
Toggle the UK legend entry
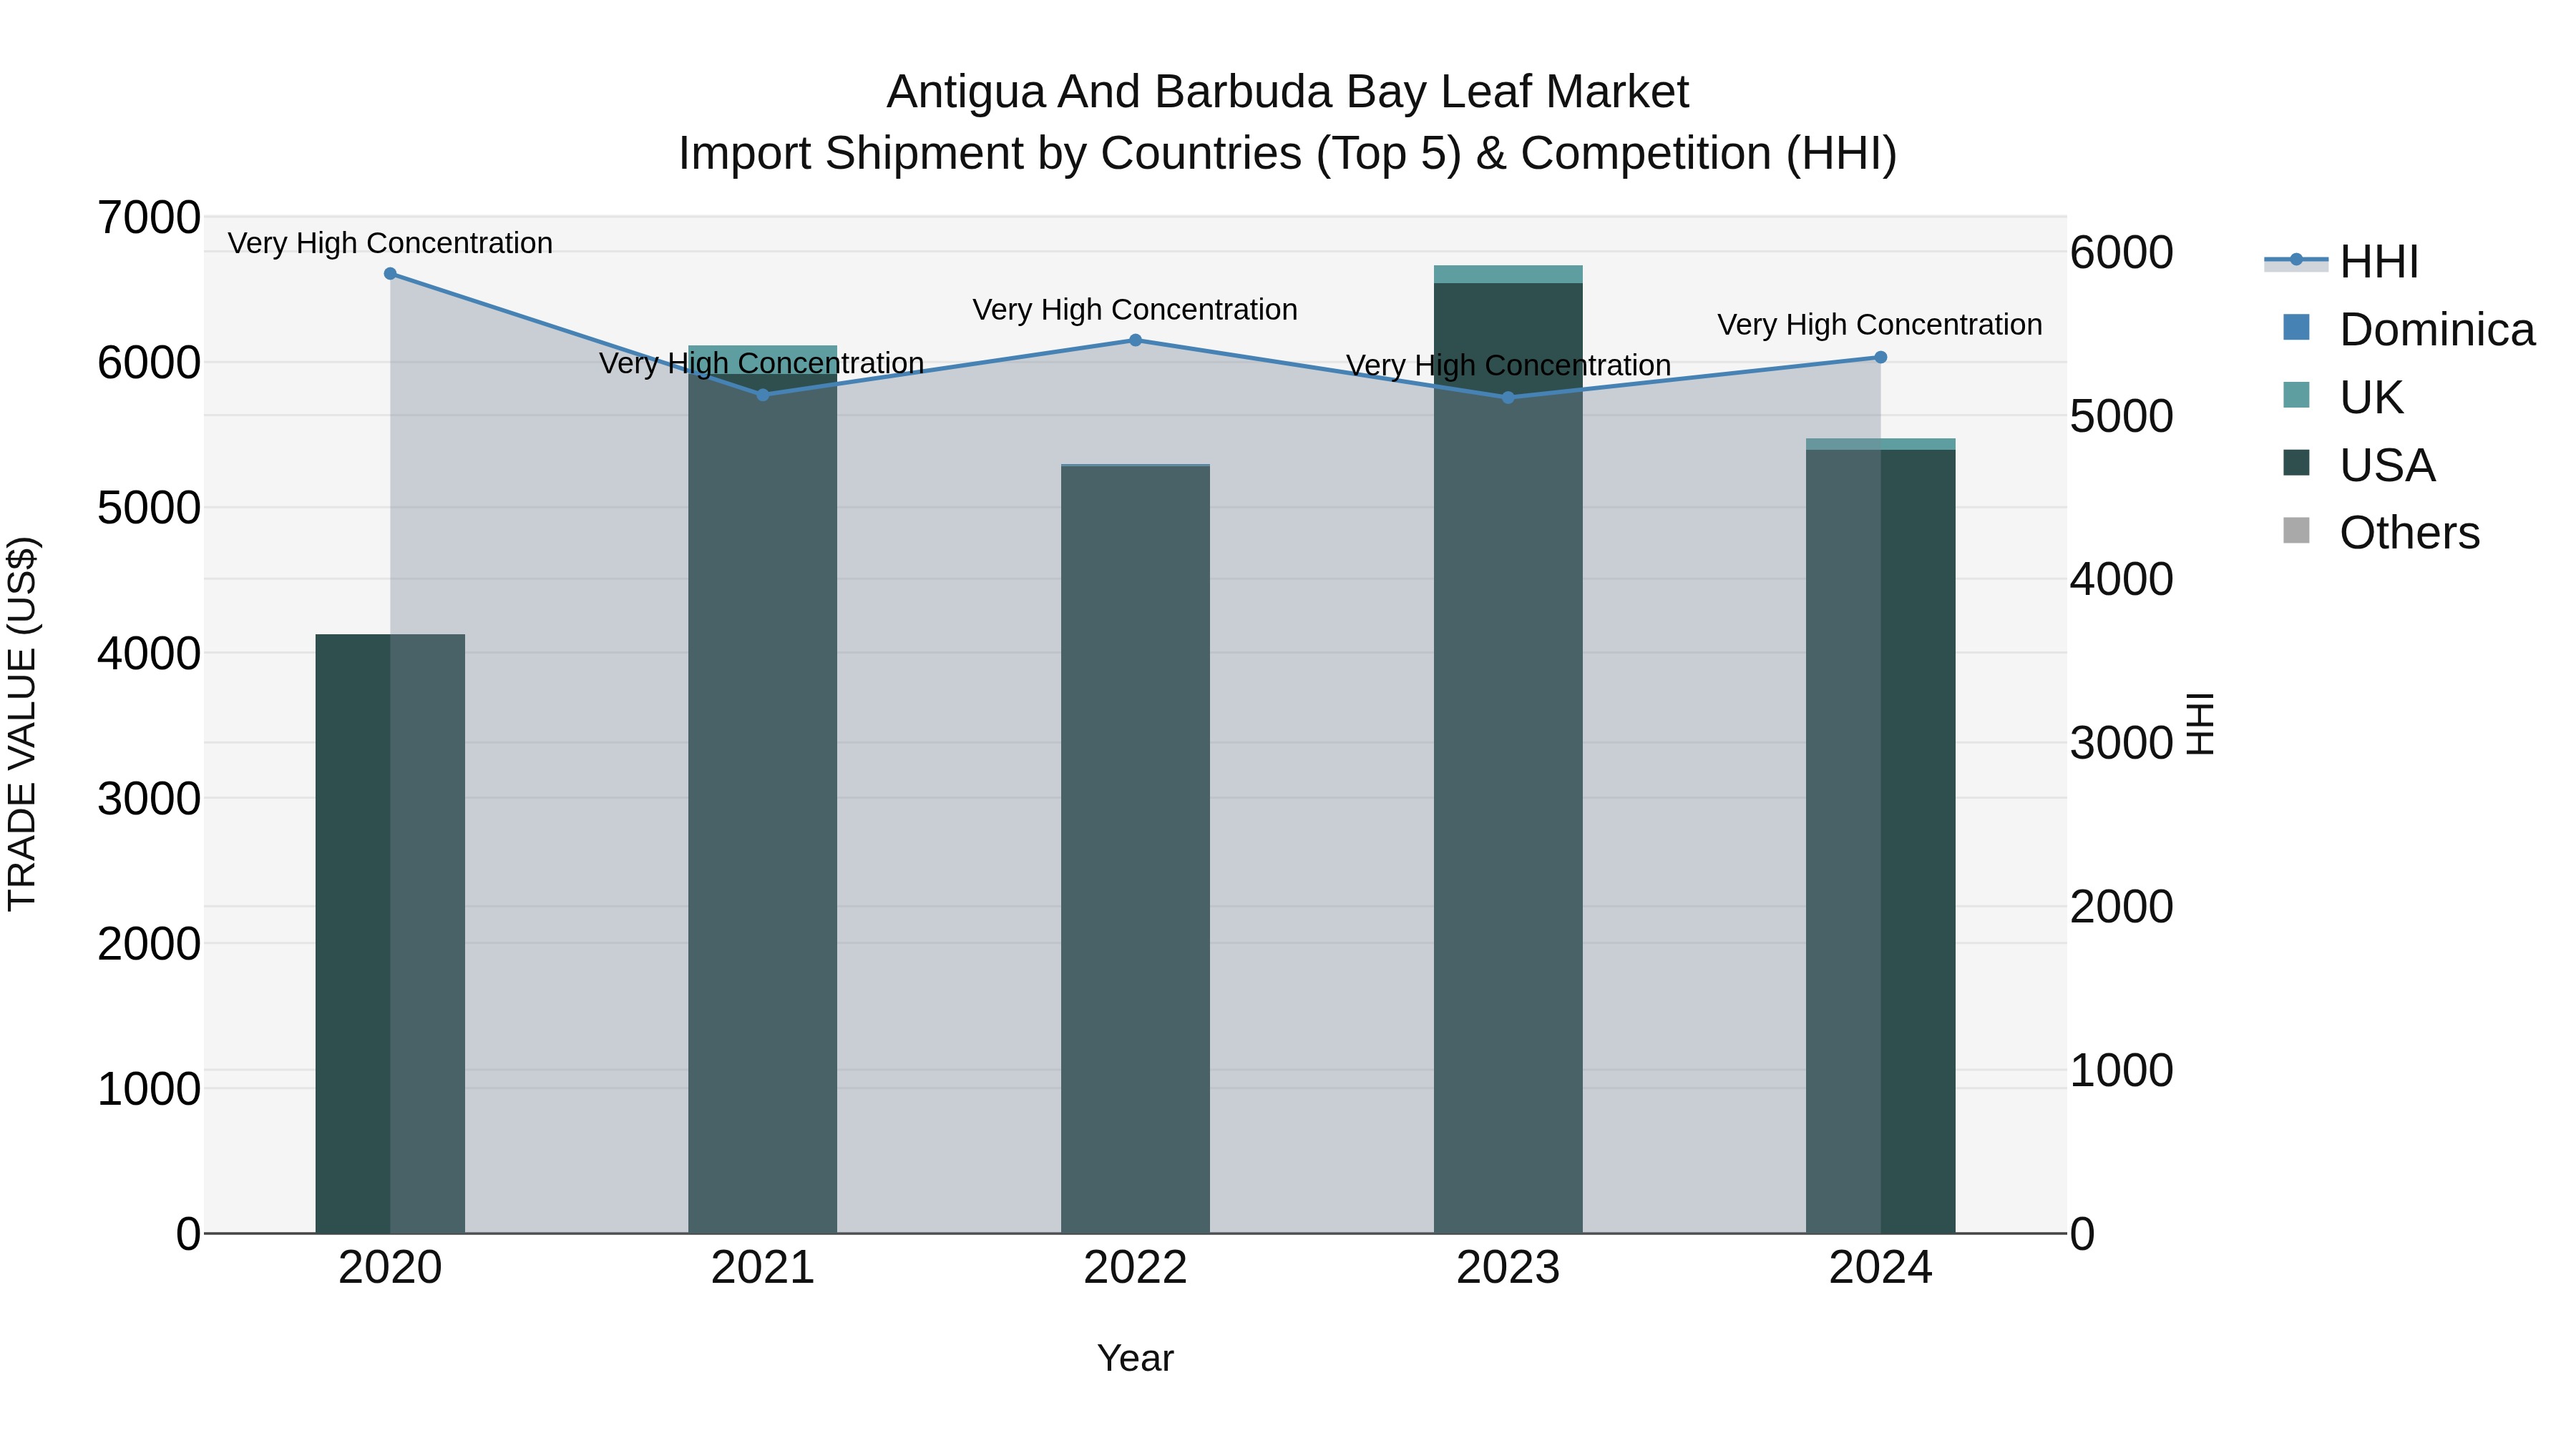point(2343,398)
